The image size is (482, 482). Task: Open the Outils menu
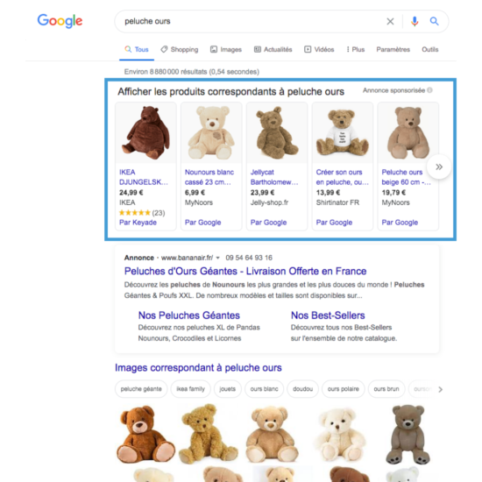(430, 49)
